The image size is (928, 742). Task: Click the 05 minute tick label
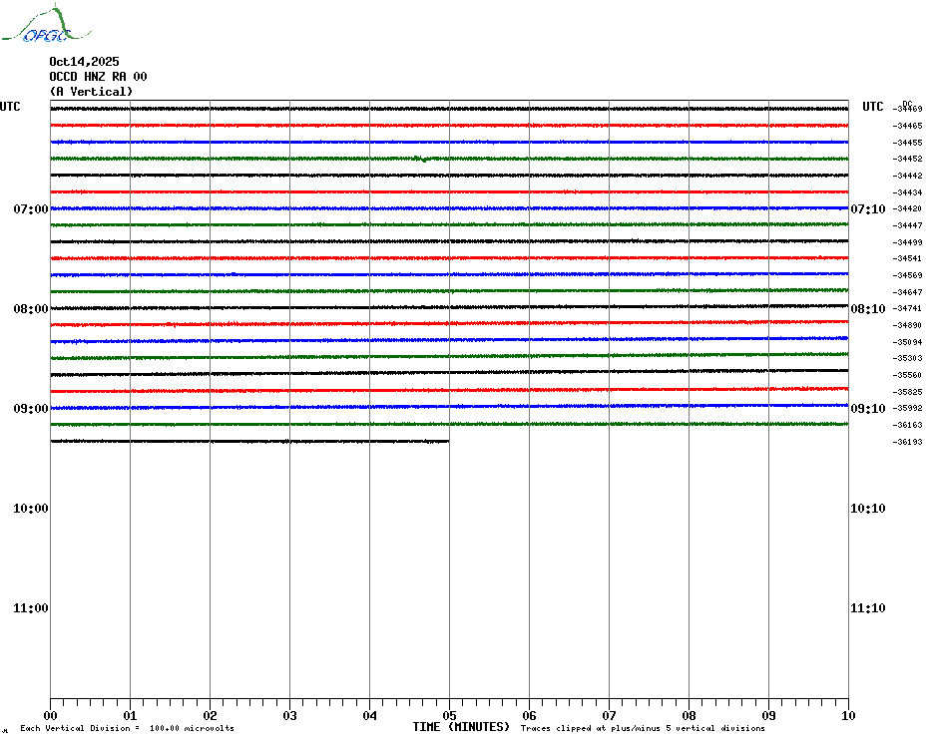click(x=449, y=715)
